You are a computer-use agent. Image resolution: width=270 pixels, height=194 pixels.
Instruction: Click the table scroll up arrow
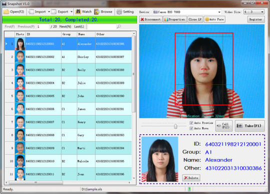coord(134,33)
